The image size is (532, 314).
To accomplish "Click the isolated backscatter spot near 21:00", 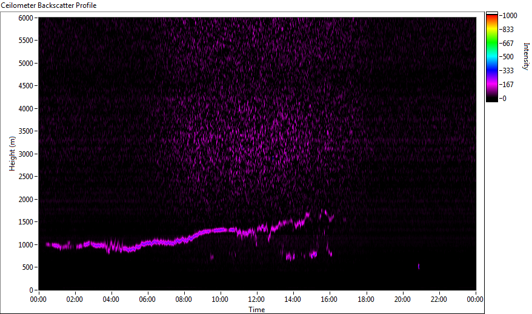I will tap(419, 267).
